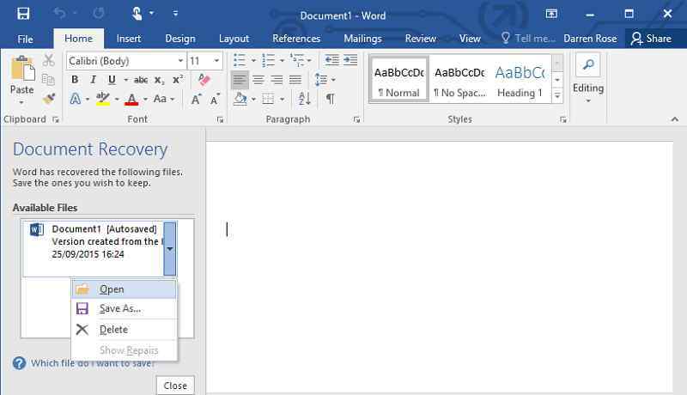Click the Undo arrow icon
The image size is (687, 395).
(59, 14)
